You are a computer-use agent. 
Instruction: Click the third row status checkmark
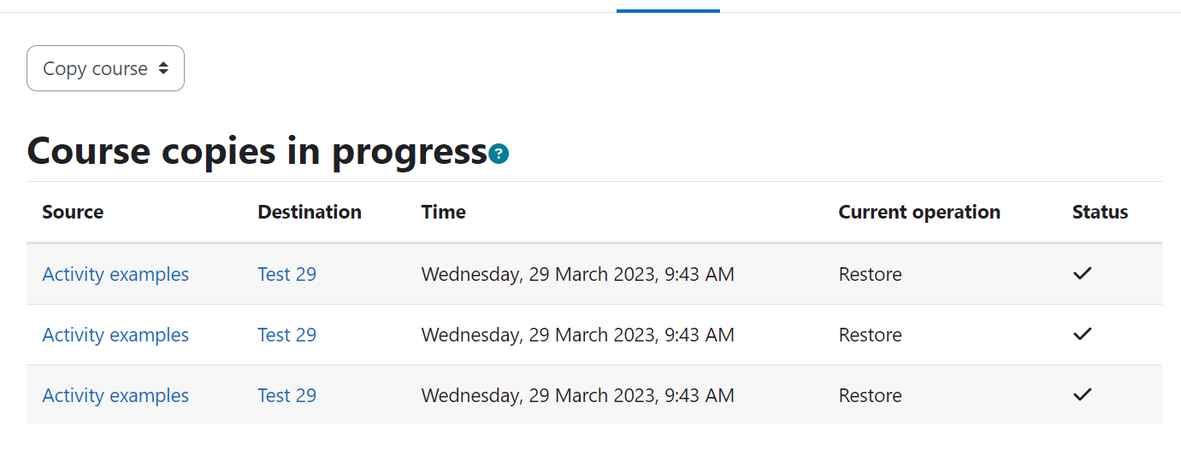(1083, 394)
